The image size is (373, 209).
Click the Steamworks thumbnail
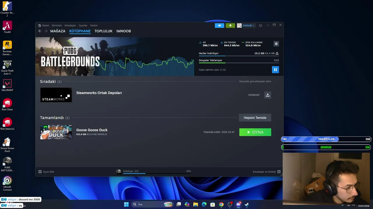click(x=56, y=95)
